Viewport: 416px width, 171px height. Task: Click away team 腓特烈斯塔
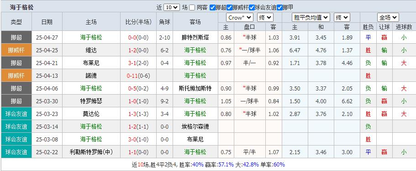tap(195, 38)
